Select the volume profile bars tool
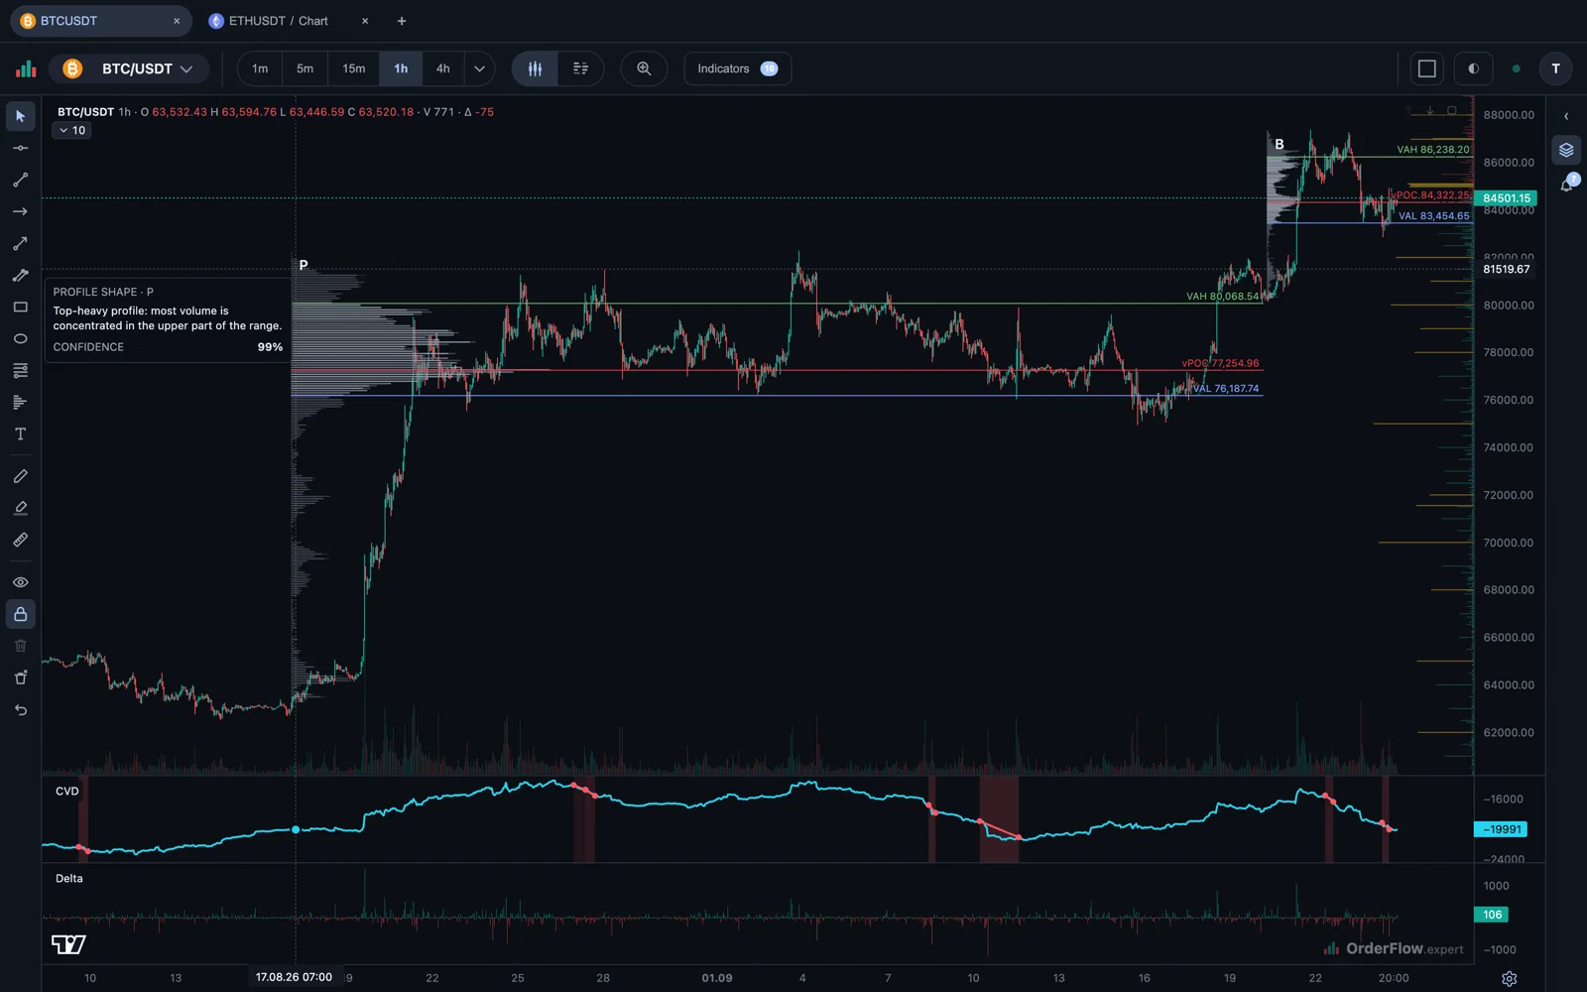The width and height of the screenshot is (1587, 992). pyautogui.click(x=20, y=402)
